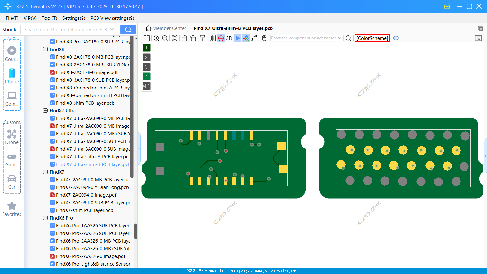Open component name dropdown arrow

[x=340, y=38]
